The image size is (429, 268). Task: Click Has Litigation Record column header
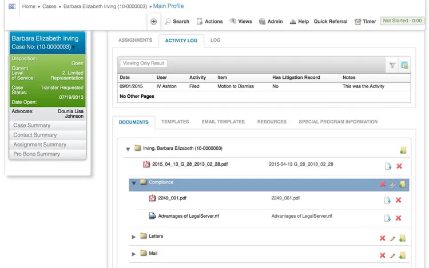click(x=296, y=78)
